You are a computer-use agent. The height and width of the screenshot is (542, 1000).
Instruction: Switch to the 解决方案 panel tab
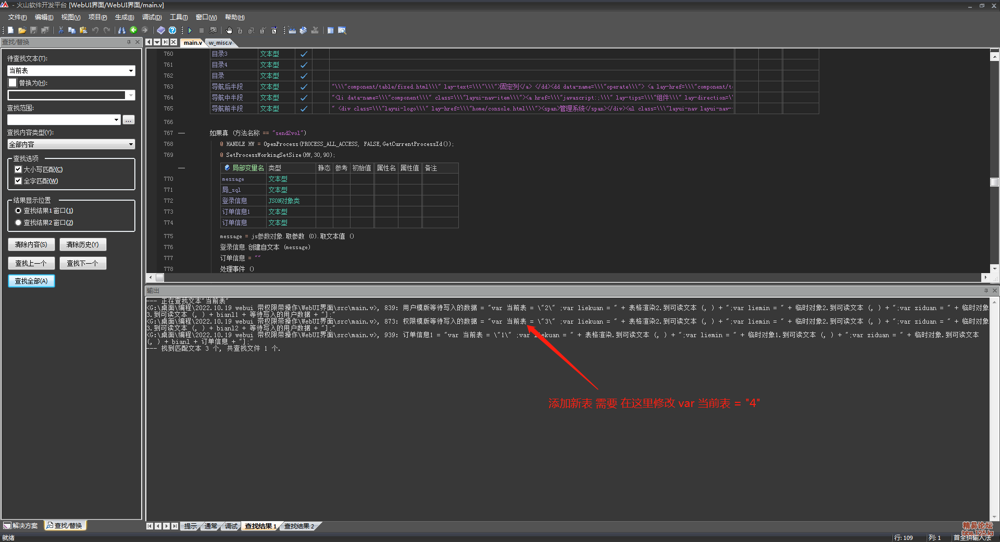coord(21,525)
